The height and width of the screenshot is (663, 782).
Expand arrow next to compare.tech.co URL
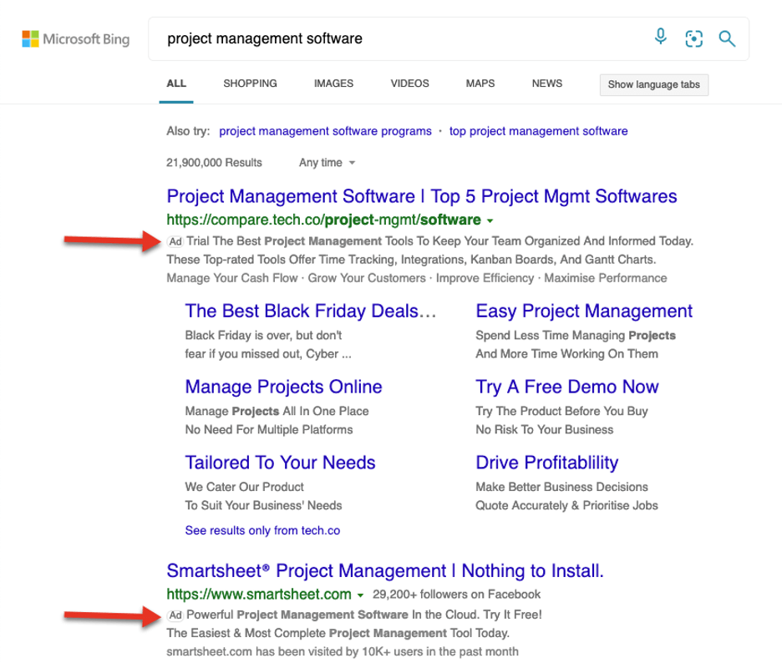490,220
